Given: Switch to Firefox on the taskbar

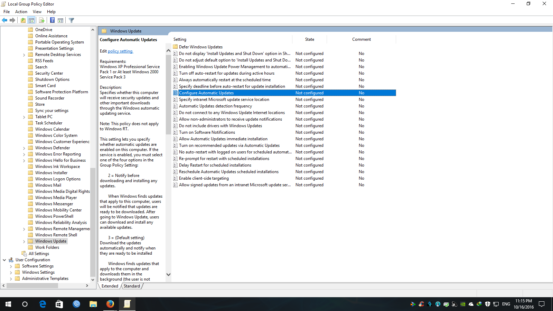Looking at the screenshot, I should point(110,304).
